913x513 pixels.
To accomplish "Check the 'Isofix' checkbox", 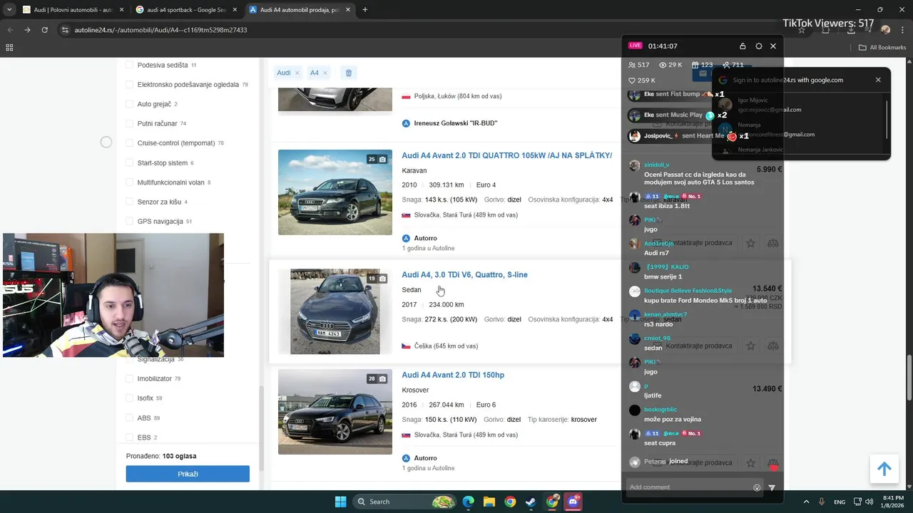I will tap(129, 398).
